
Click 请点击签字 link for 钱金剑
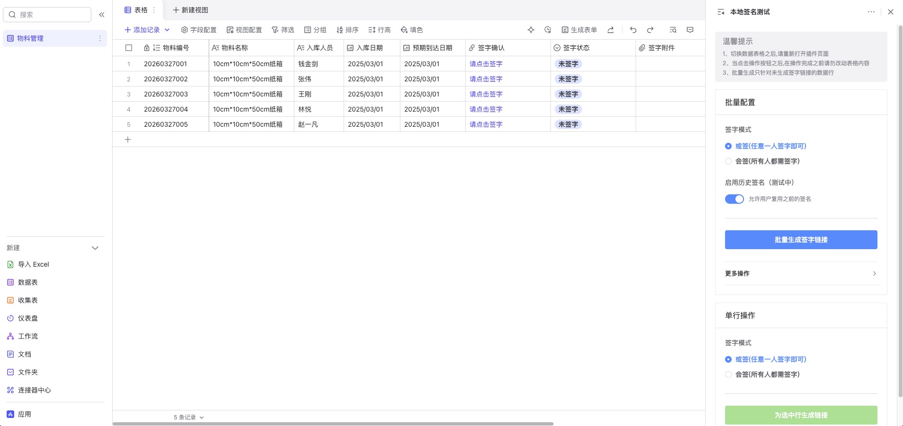[x=486, y=64]
